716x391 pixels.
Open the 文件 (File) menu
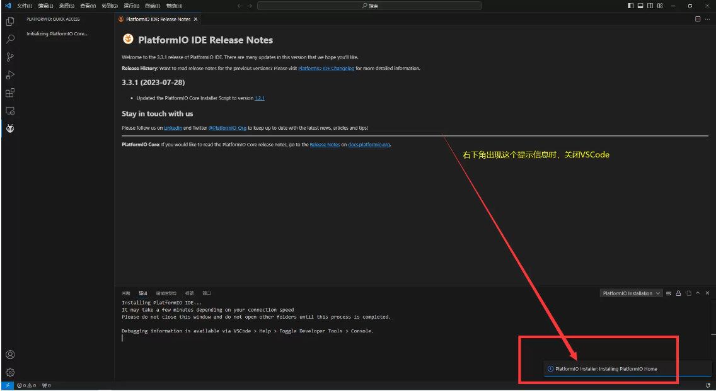24,6
